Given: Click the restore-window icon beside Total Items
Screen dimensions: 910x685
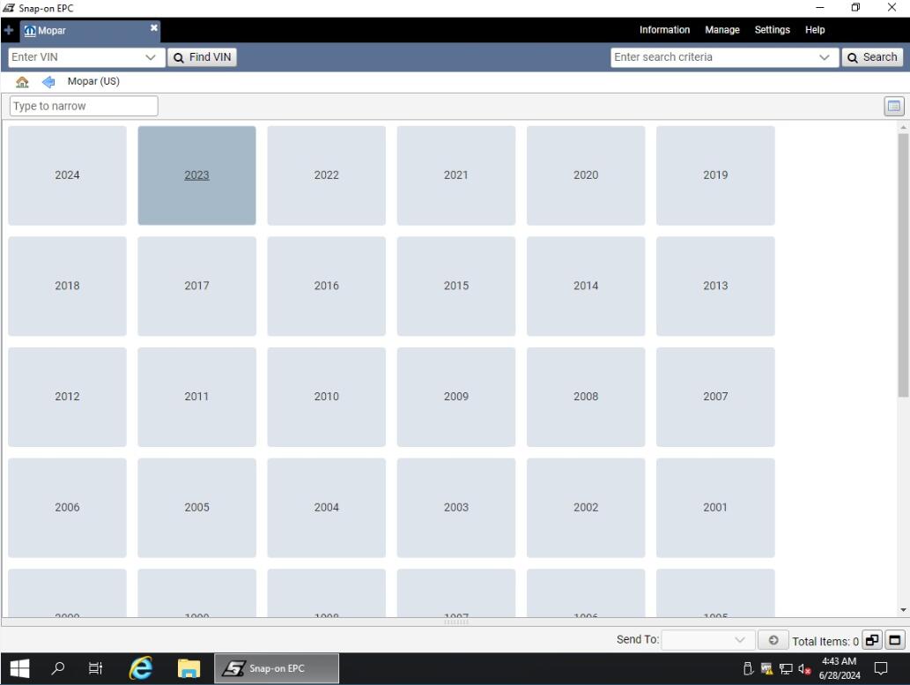Looking at the screenshot, I should tap(872, 640).
